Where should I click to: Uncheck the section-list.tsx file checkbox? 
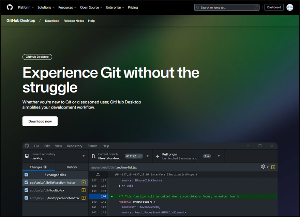pyautogui.click(x=27, y=183)
